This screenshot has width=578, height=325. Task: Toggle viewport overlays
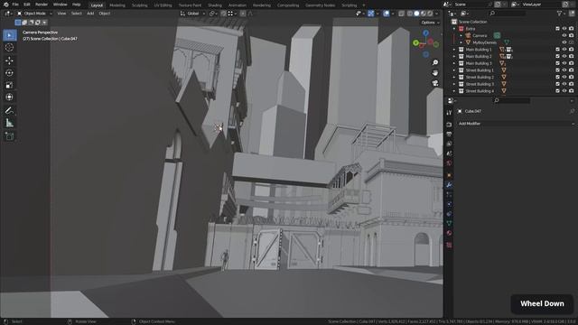point(386,14)
